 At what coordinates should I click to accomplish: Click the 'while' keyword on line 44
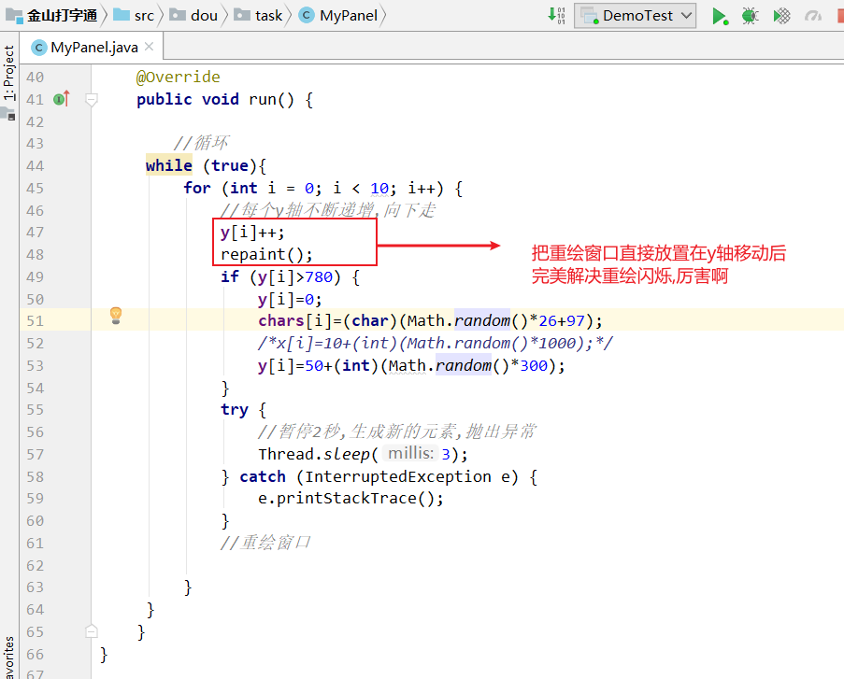(168, 165)
